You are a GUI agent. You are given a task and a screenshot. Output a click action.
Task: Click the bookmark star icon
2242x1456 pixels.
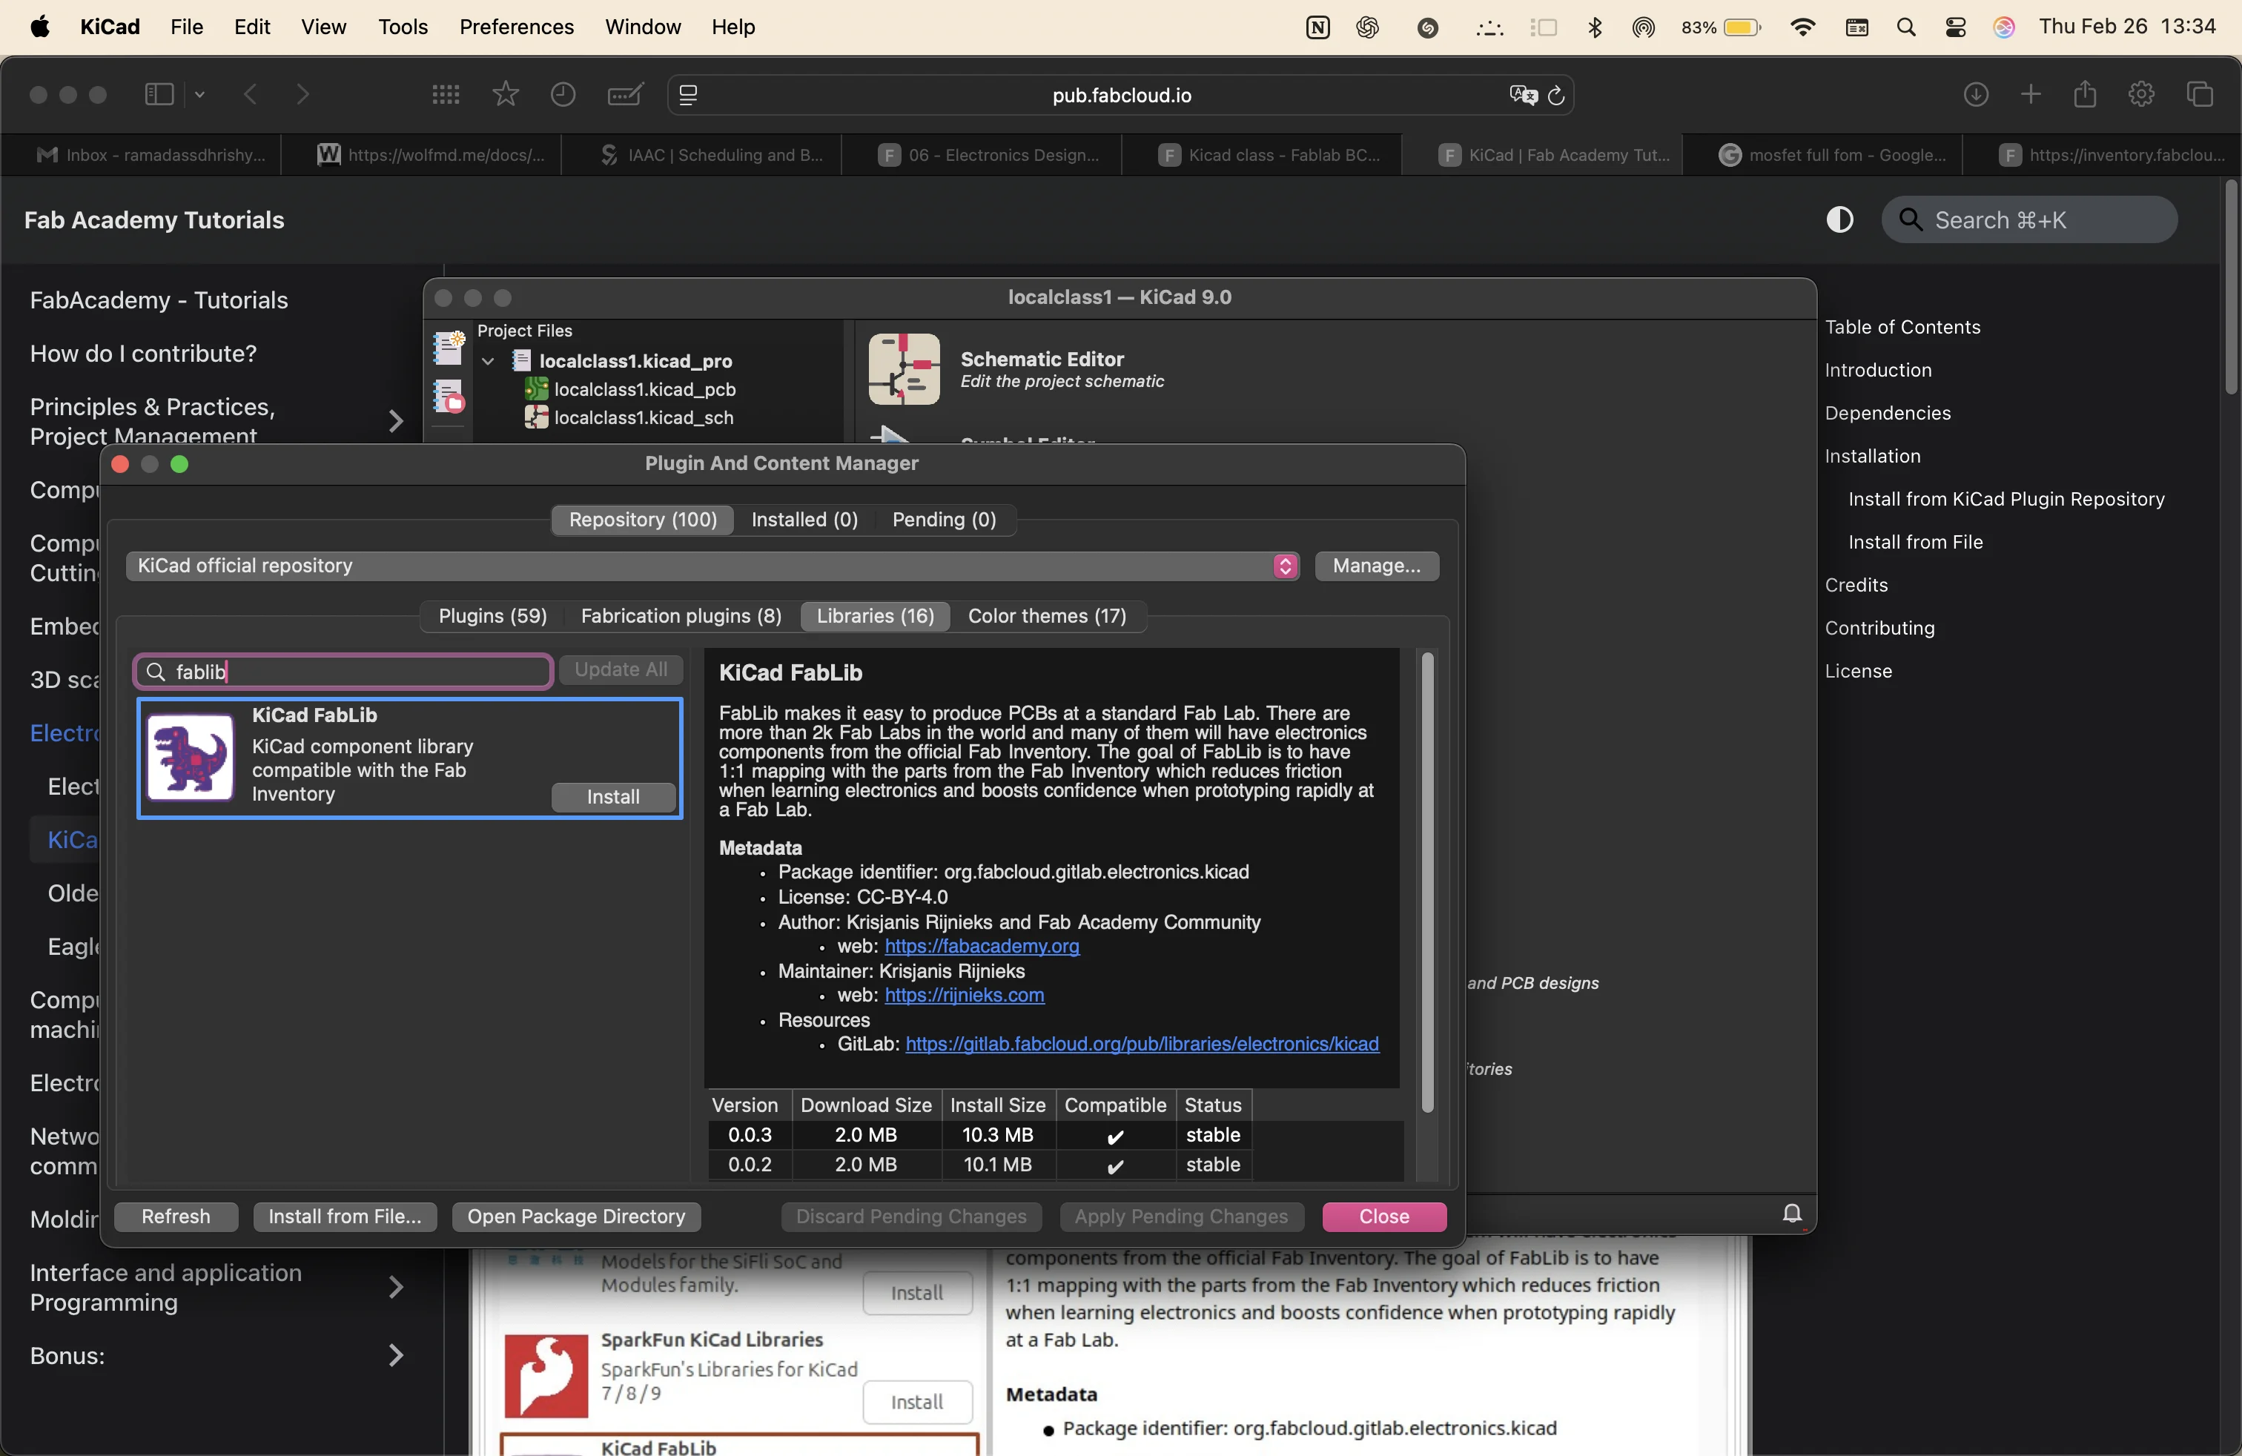tap(506, 94)
